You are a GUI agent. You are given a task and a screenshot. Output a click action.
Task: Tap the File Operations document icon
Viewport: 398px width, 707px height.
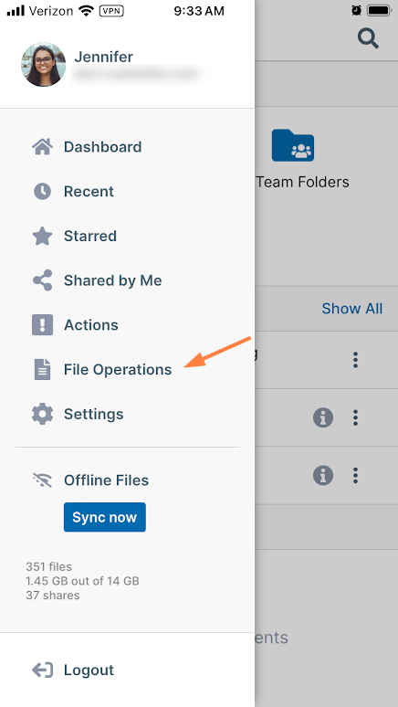[x=42, y=369]
